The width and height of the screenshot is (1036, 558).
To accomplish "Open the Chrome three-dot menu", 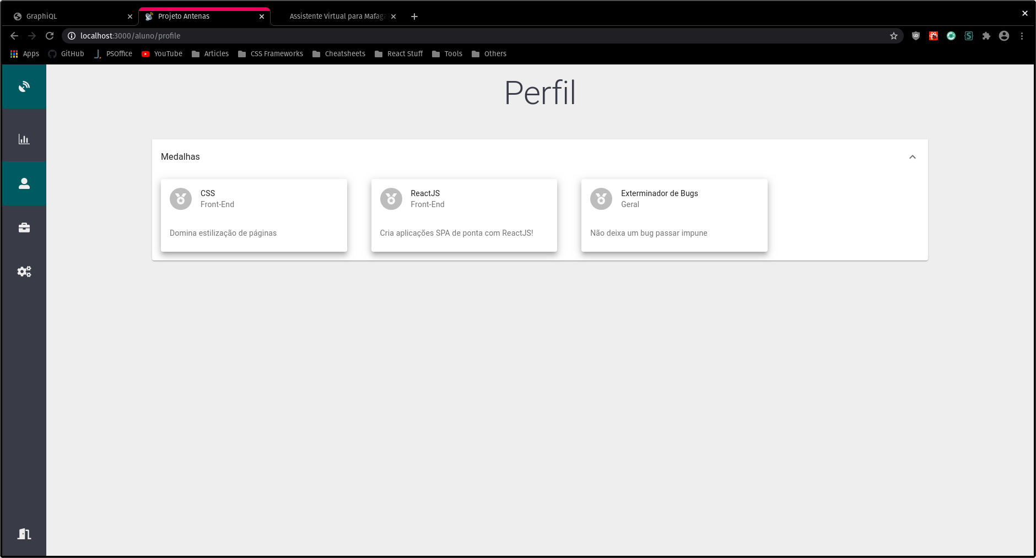I will tap(1022, 36).
